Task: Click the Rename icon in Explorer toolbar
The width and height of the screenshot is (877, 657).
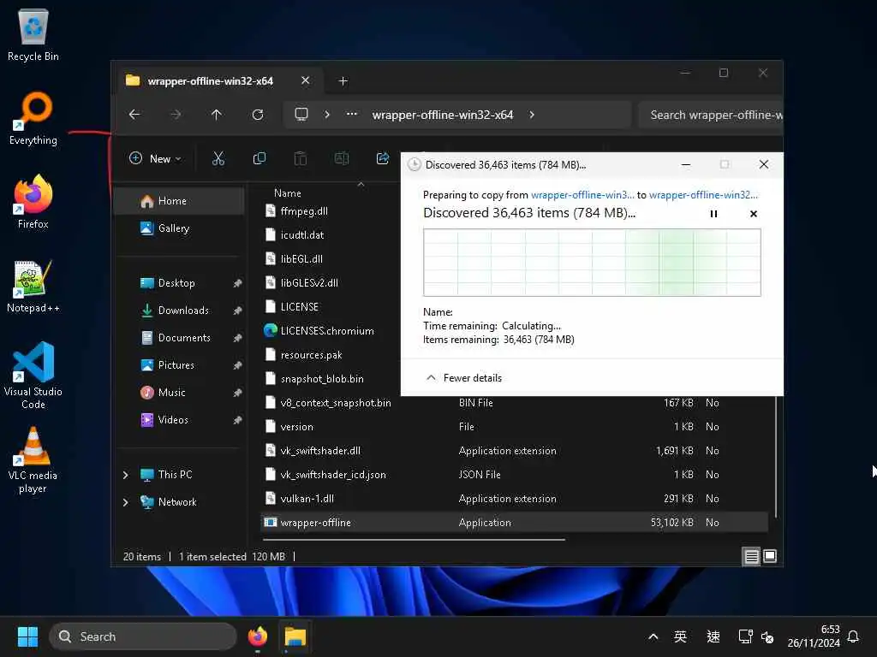Action: click(x=341, y=158)
